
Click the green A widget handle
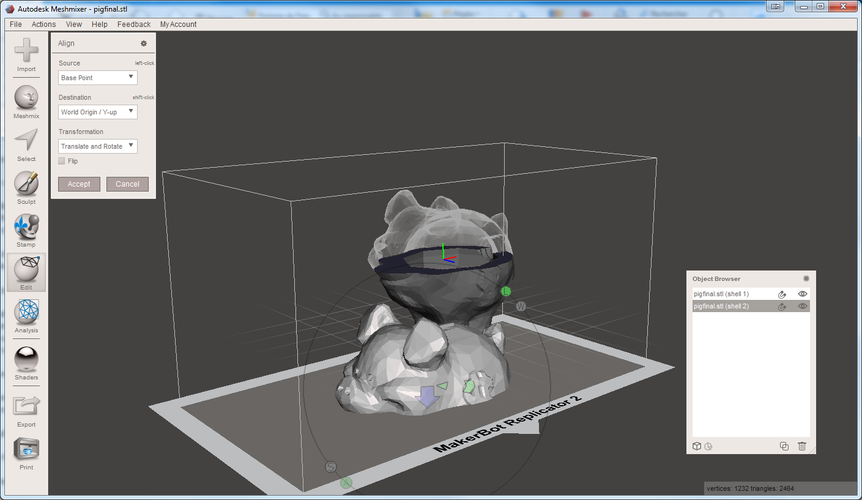(346, 483)
